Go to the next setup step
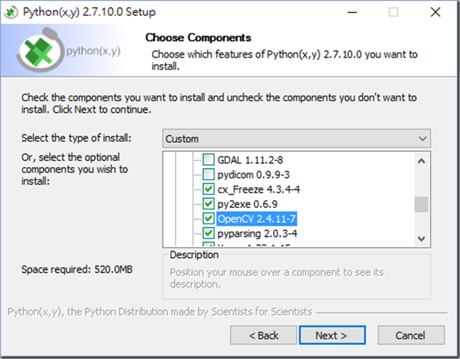 (x=332, y=335)
